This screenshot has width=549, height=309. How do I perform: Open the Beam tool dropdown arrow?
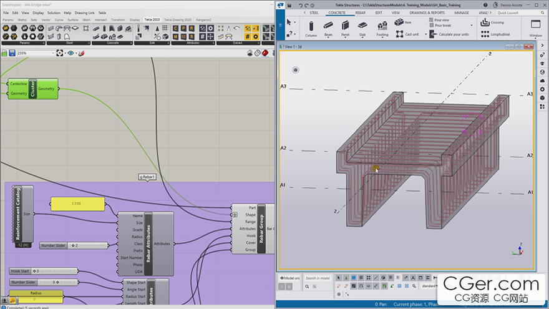point(328,37)
